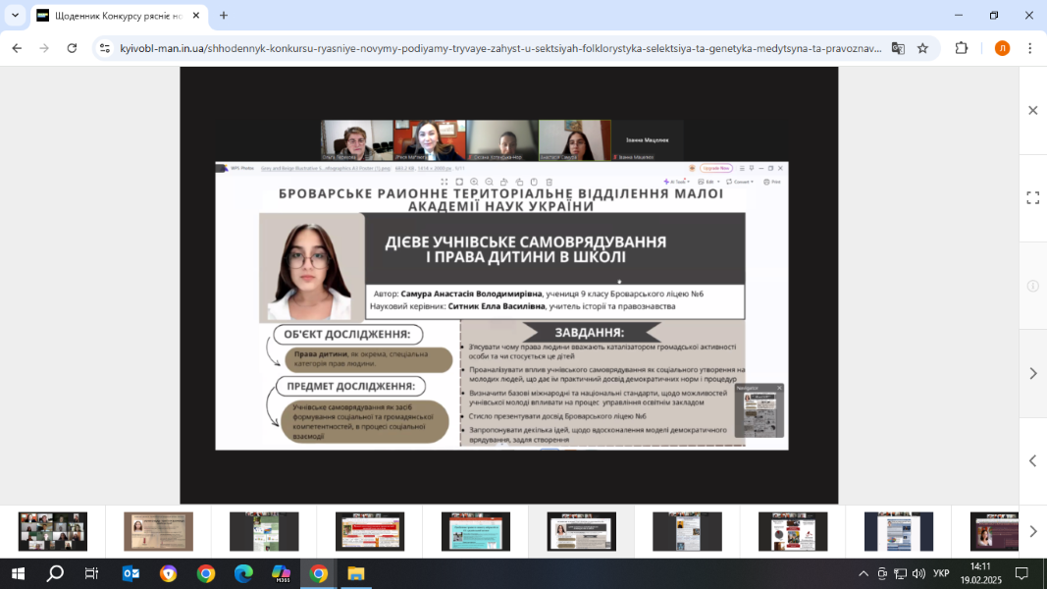Reload the current page

coord(72,48)
